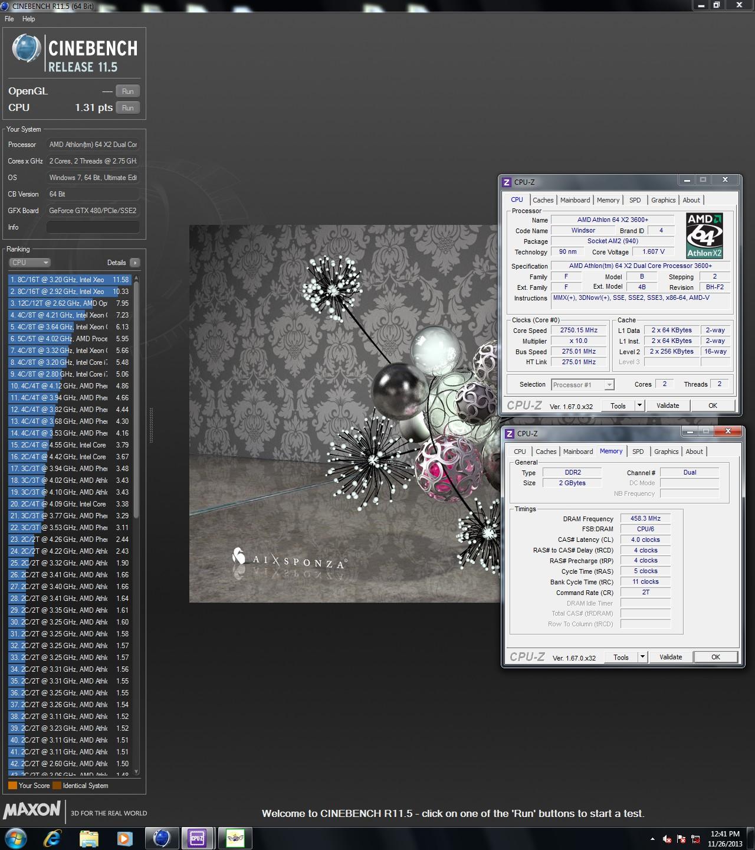Click the MAXON logo
This screenshot has width=755, height=850.
click(x=32, y=810)
